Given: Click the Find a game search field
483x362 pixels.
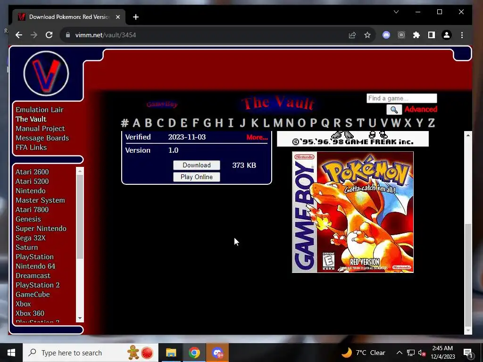Looking at the screenshot, I should 402,98.
